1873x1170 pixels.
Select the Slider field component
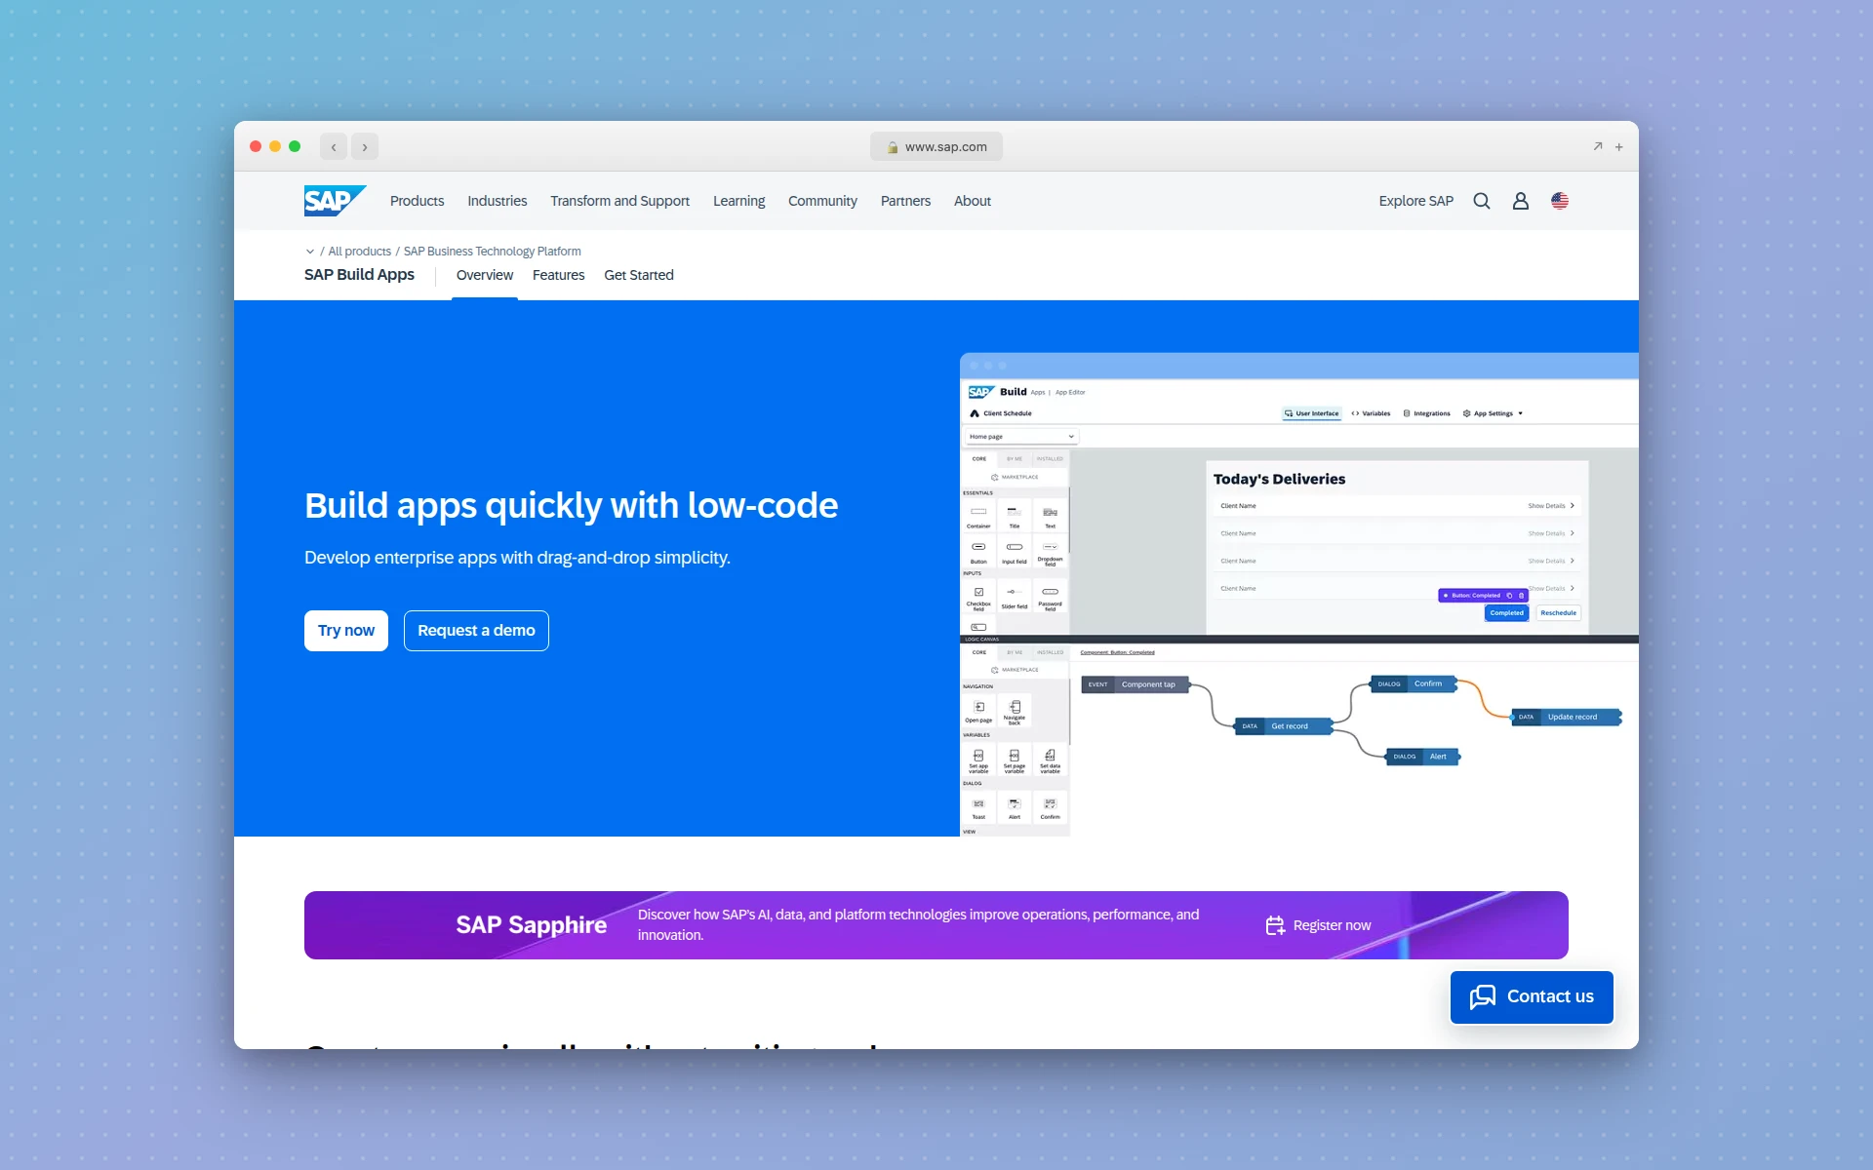[x=1015, y=596]
